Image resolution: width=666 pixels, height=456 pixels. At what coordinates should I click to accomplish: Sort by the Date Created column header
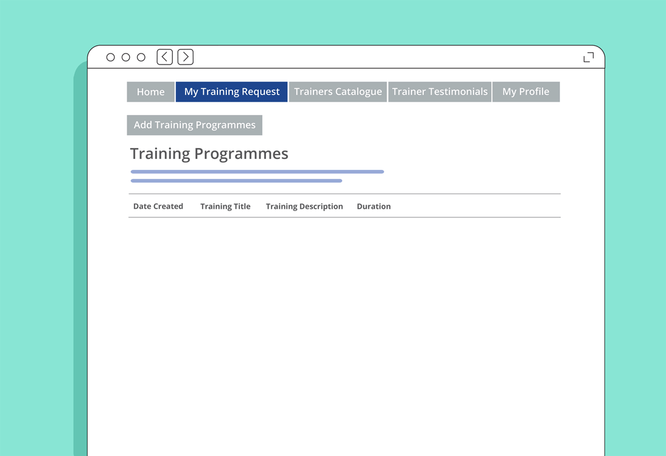(x=158, y=206)
